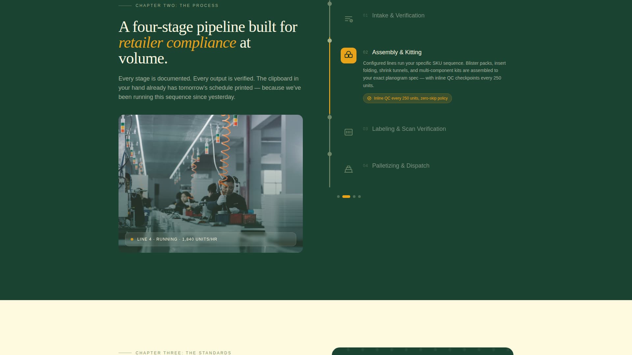
Task: Click the amber status dot on the Line 4 overlay
Action: pyautogui.click(x=132, y=239)
